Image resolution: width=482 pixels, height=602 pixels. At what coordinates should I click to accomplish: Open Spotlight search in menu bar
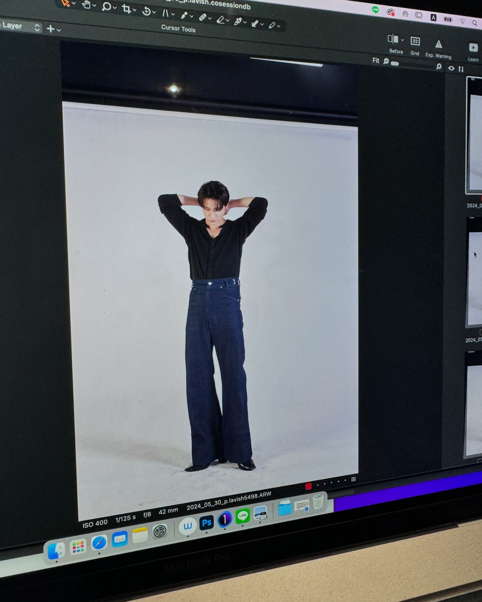[x=475, y=23]
